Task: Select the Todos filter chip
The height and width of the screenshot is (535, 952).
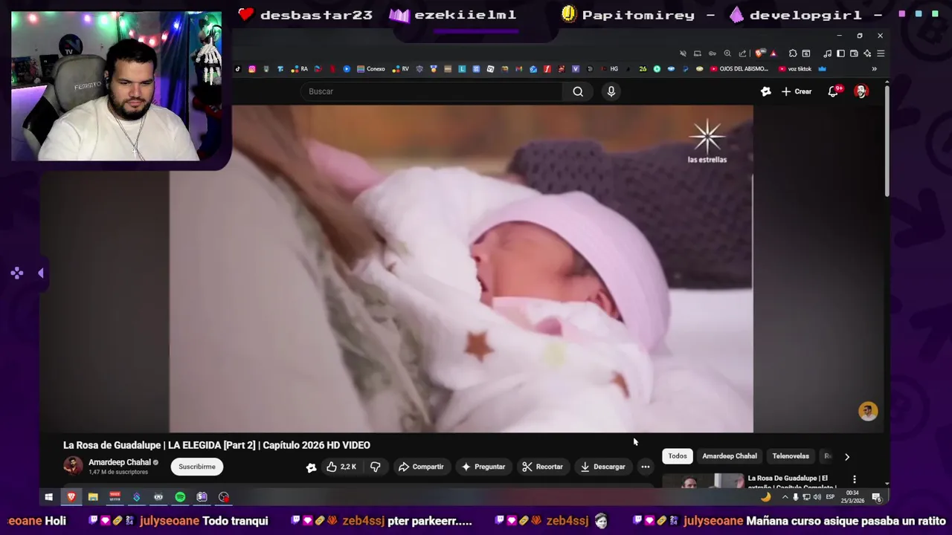Action: click(677, 456)
